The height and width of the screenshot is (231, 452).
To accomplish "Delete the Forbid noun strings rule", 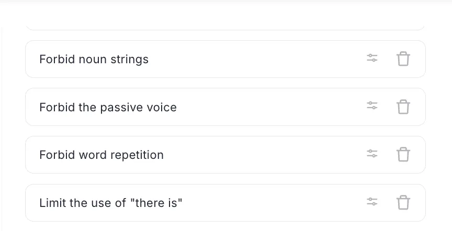I will point(403,59).
